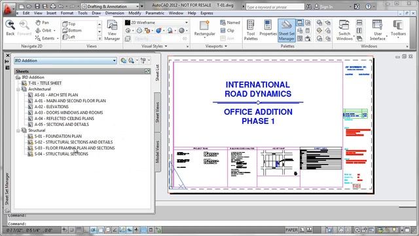Image resolution: width=419 pixels, height=236 pixels.
Task: Click the Zoom Extents tool
Action: pos(45,38)
